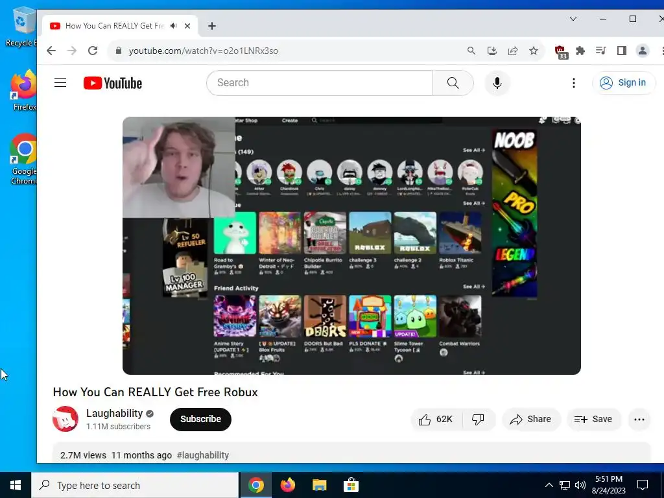Mute the tab via speaker icon
The height and width of the screenshot is (498, 664).
pyautogui.click(x=174, y=26)
